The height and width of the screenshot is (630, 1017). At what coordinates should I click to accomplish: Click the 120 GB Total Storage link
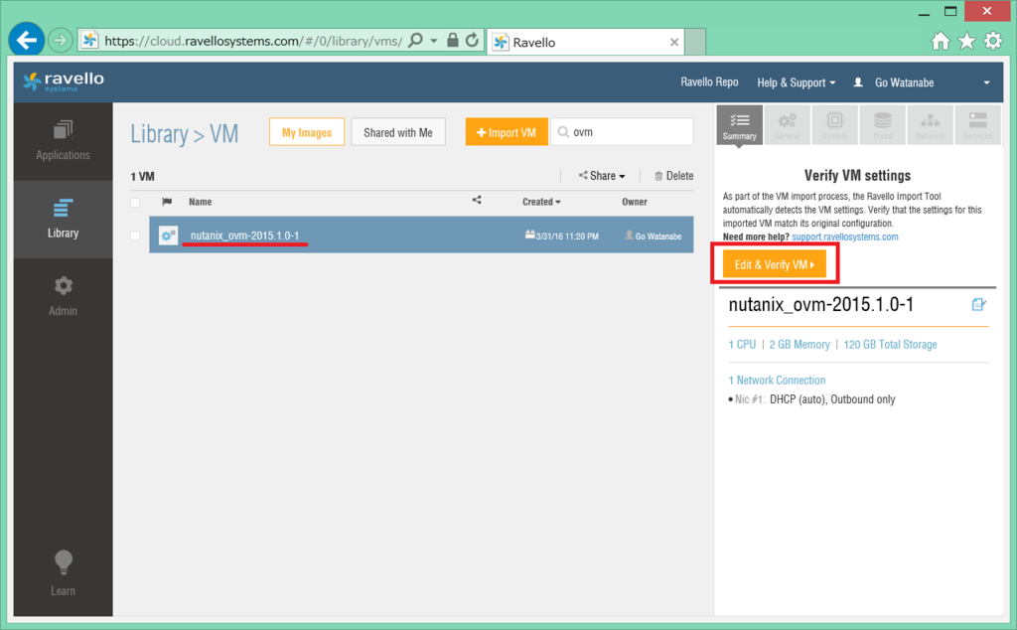tap(890, 345)
